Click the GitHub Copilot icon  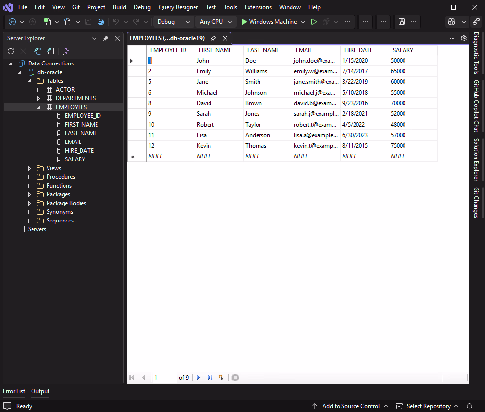pyautogui.click(x=452, y=22)
